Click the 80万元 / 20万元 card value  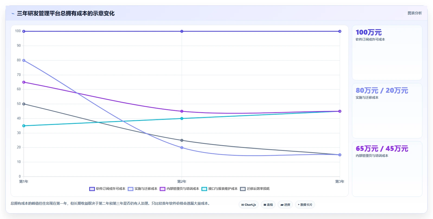(x=382, y=91)
